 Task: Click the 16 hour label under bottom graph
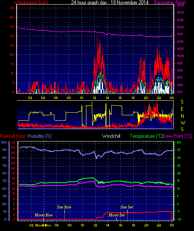point(120,225)
